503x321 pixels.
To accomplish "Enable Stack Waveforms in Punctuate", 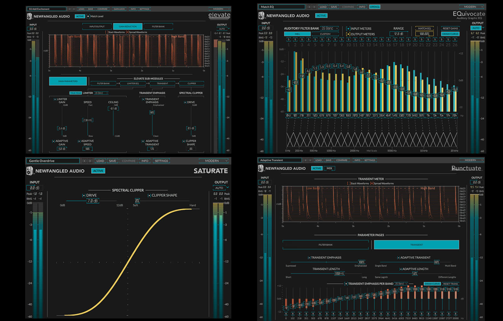I will pyautogui.click(x=349, y=183).
